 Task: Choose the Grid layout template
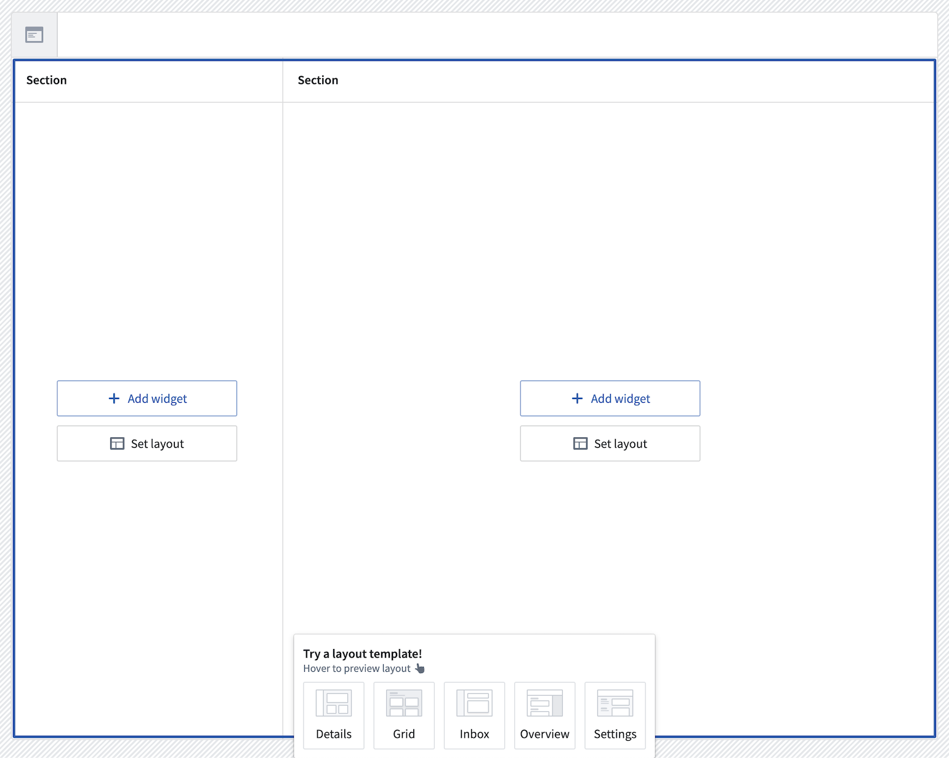coord(404,716)
